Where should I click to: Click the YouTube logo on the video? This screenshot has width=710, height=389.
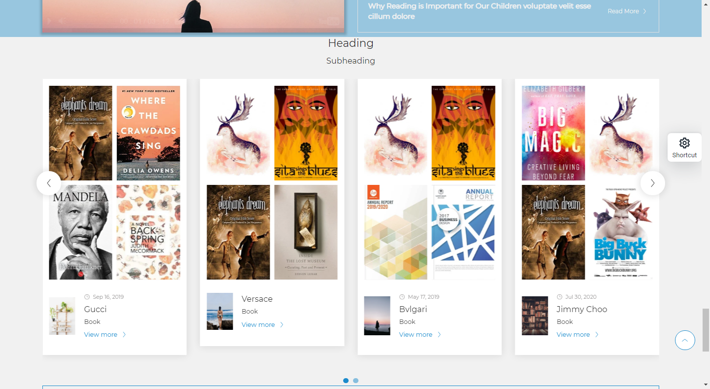coord(329,21)
